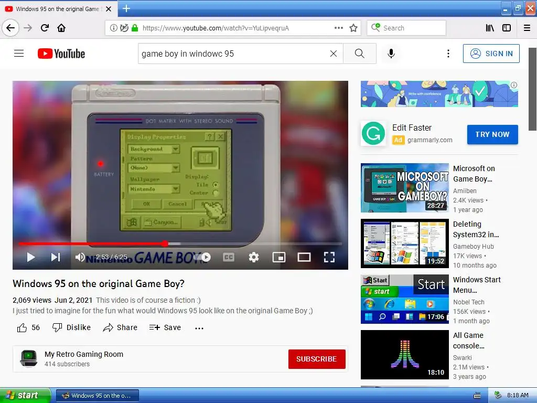This screenshot has height=403, width=537.
Task: Select the Windows 95 on original Game tab
Action: click(x=57, y=9)
